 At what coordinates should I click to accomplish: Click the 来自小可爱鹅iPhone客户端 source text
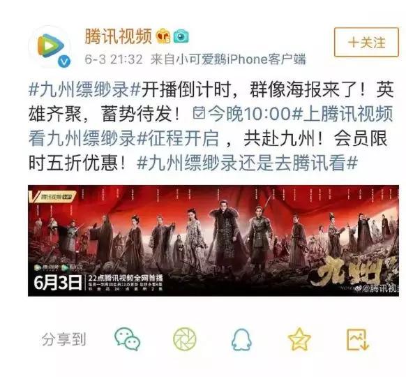tap(228, 59)
